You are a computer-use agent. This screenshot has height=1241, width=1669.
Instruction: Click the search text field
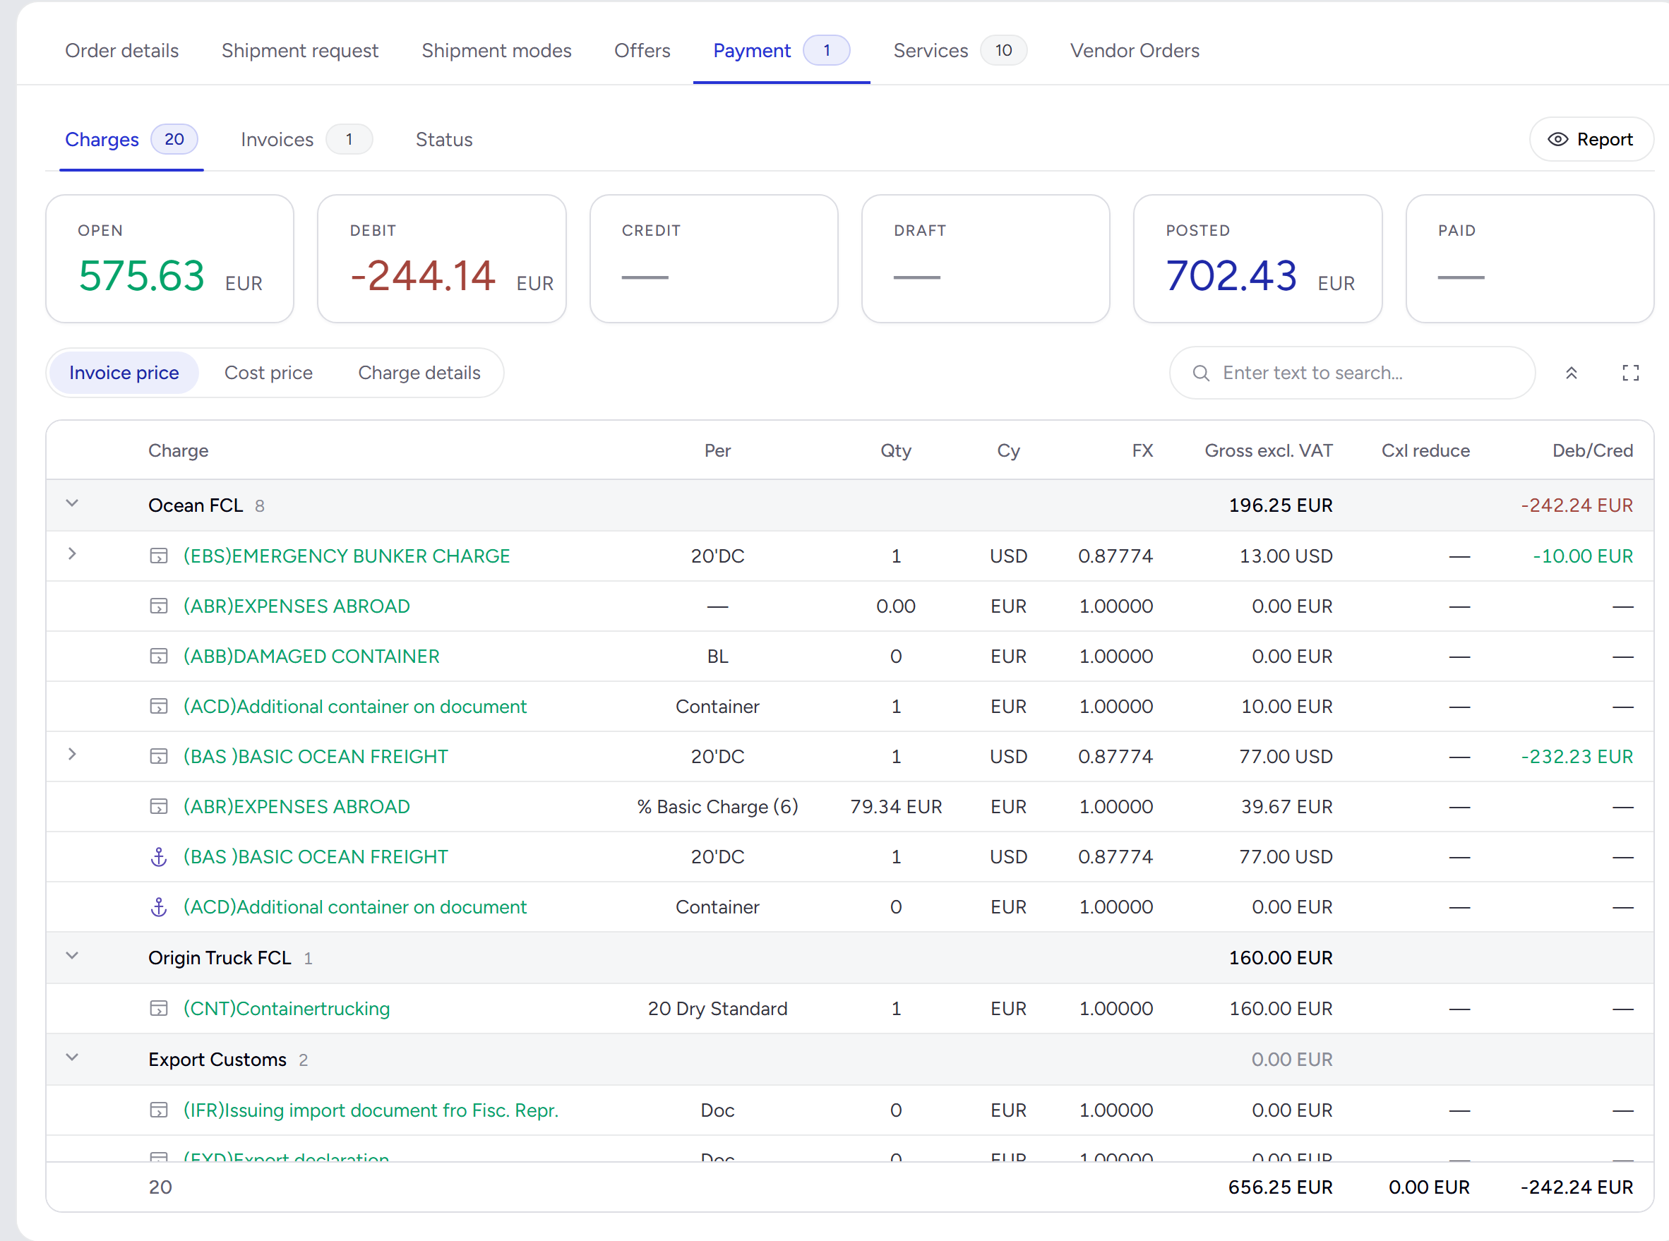click(x=1352, y=373)
